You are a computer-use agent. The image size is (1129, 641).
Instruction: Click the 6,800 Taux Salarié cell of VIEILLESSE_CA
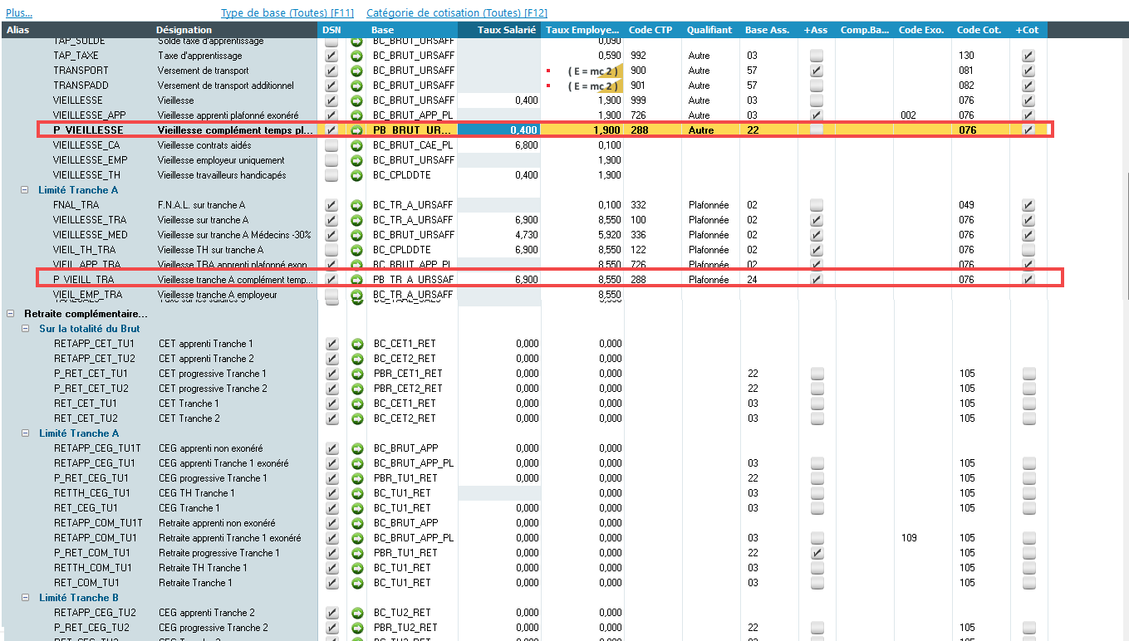click(499, 145)
